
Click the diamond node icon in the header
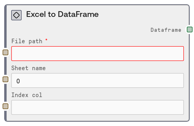point(16,15)
